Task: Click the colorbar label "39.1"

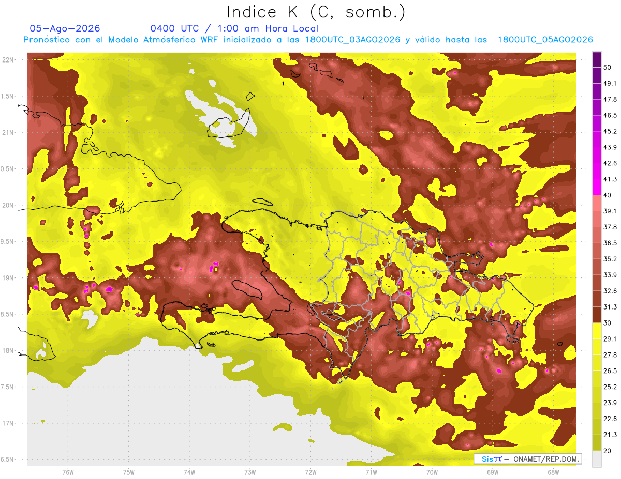Action: [x=610, y=211]
